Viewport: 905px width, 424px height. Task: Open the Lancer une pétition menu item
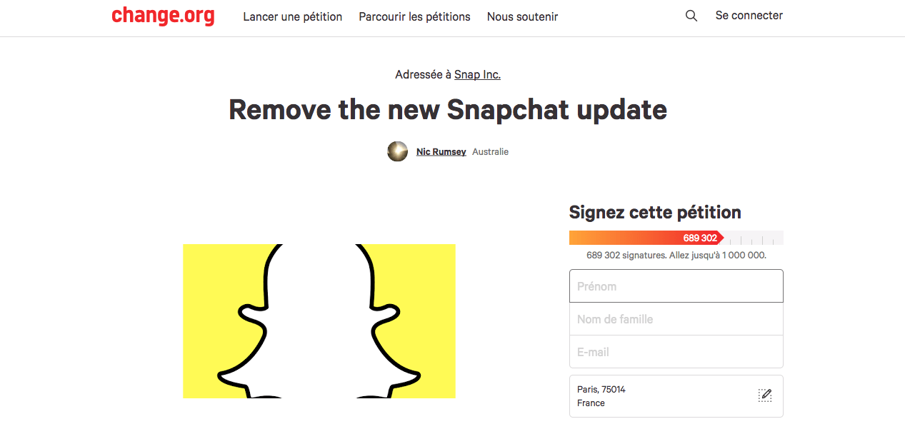tap(293, 16)
